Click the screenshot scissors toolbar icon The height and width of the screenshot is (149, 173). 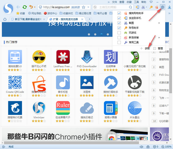click(143, 7)
